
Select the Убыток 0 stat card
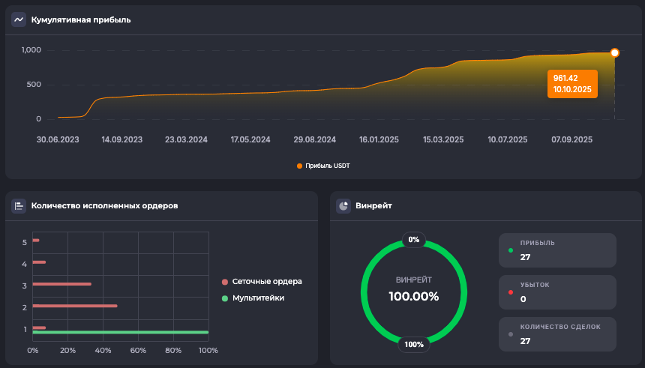pyautogui.click(x=558, y=292)
